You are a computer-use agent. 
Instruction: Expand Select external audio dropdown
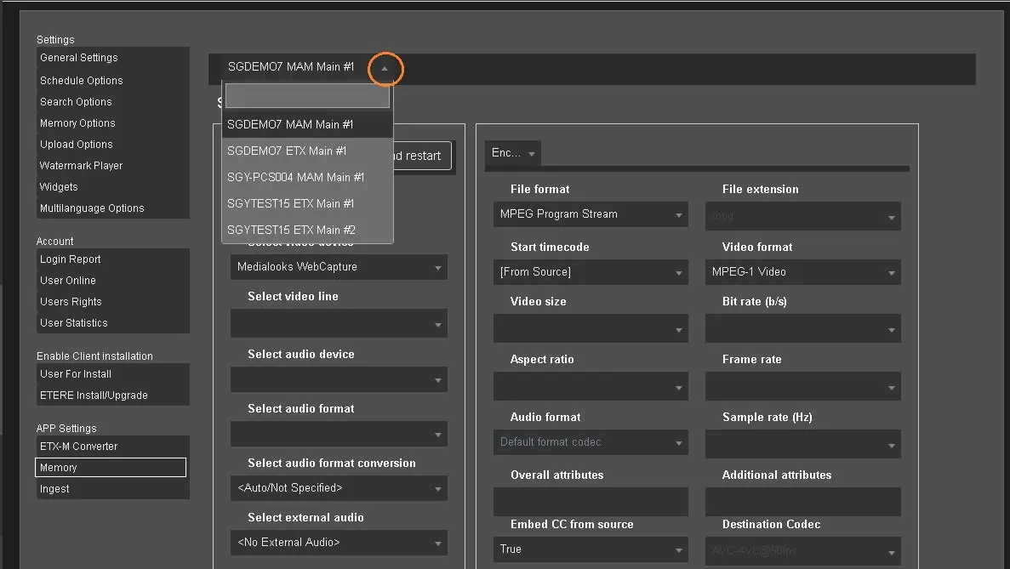coord(339,543)
